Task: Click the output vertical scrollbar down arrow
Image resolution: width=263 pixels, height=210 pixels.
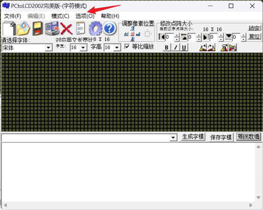Action: [258, 197]
